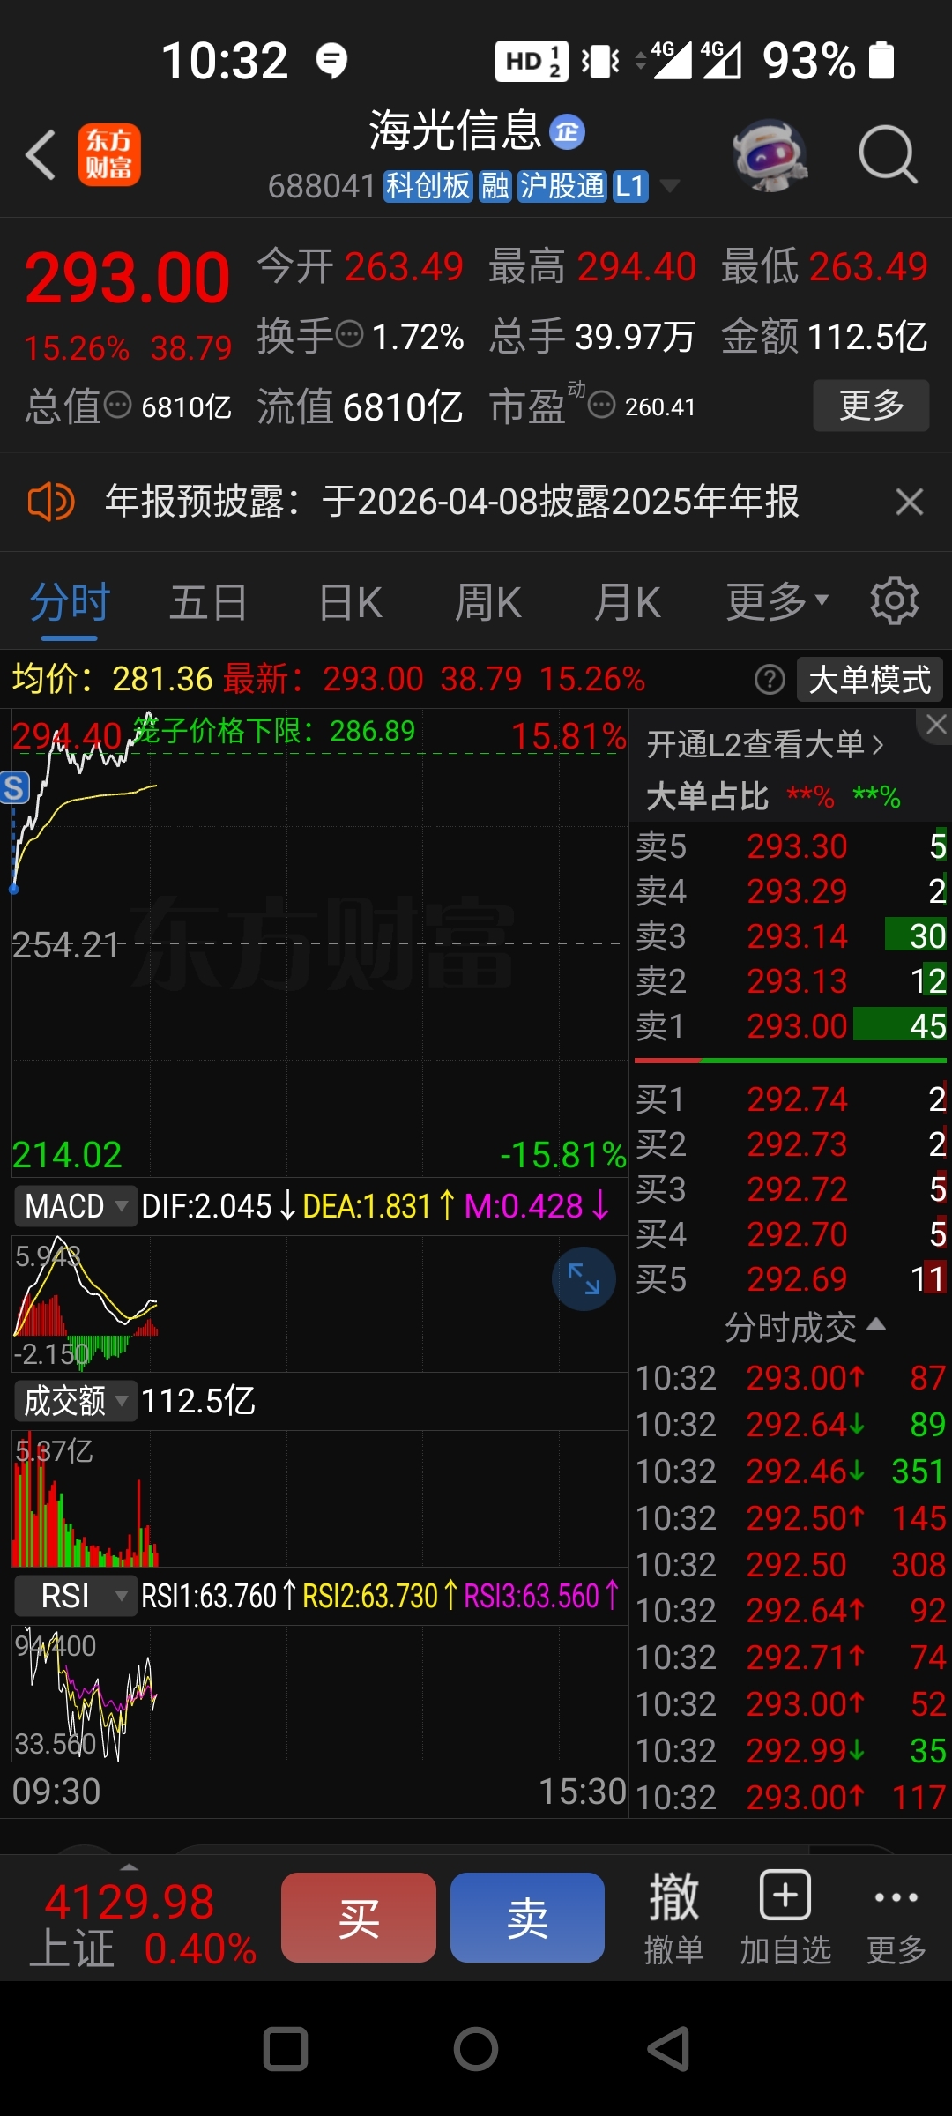This screenshot has height=2116, width=952.
Task: Close the L2 大单 panel
Action: pyautogui.click(x=935, y=726)
